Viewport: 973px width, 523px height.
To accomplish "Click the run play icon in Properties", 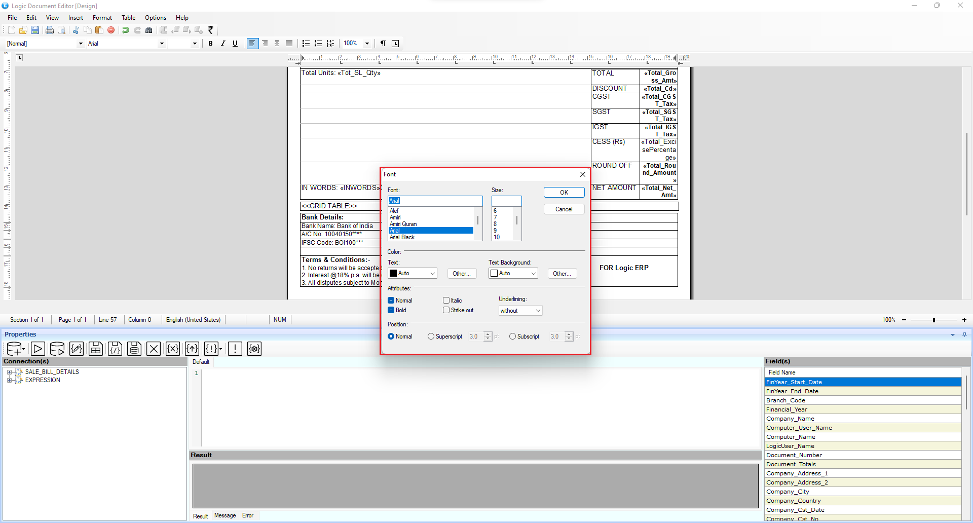I will 38,349.
